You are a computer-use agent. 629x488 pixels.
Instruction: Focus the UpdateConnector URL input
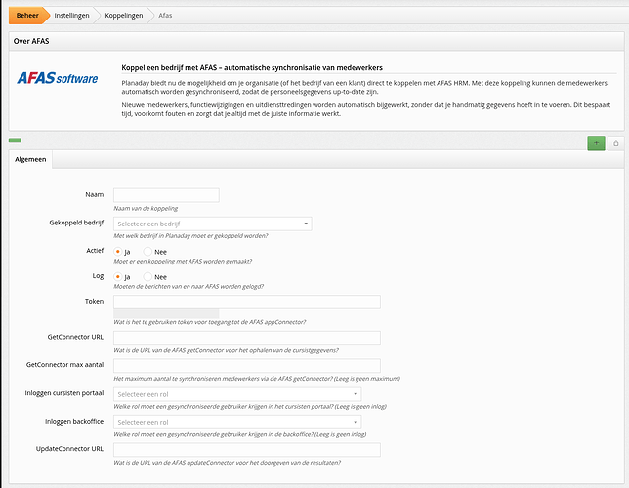coord(246,449)
